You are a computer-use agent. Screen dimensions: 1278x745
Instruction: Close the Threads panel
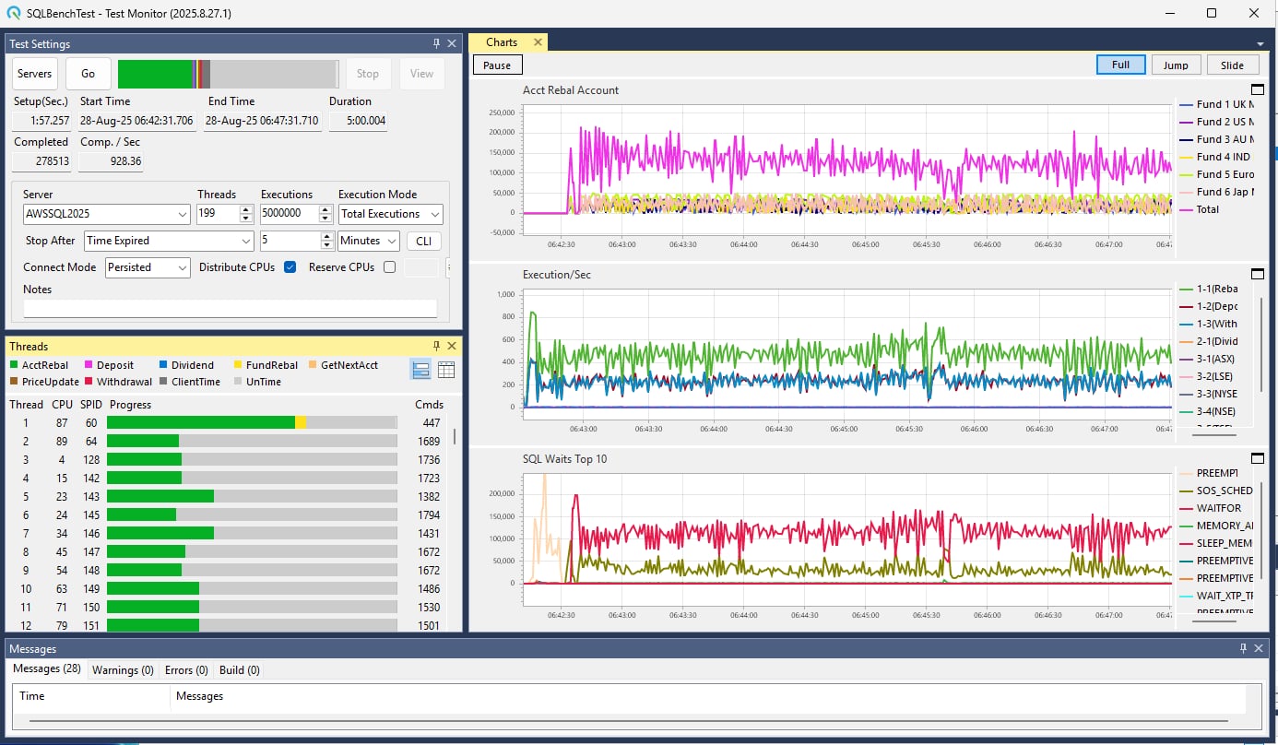452,346
